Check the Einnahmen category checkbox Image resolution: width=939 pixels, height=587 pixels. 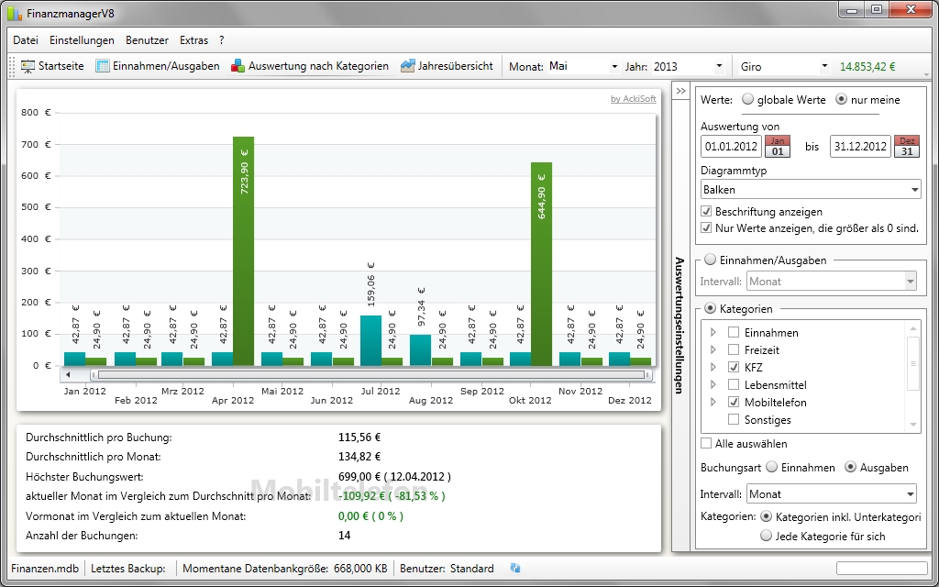(x=733, y=332)
